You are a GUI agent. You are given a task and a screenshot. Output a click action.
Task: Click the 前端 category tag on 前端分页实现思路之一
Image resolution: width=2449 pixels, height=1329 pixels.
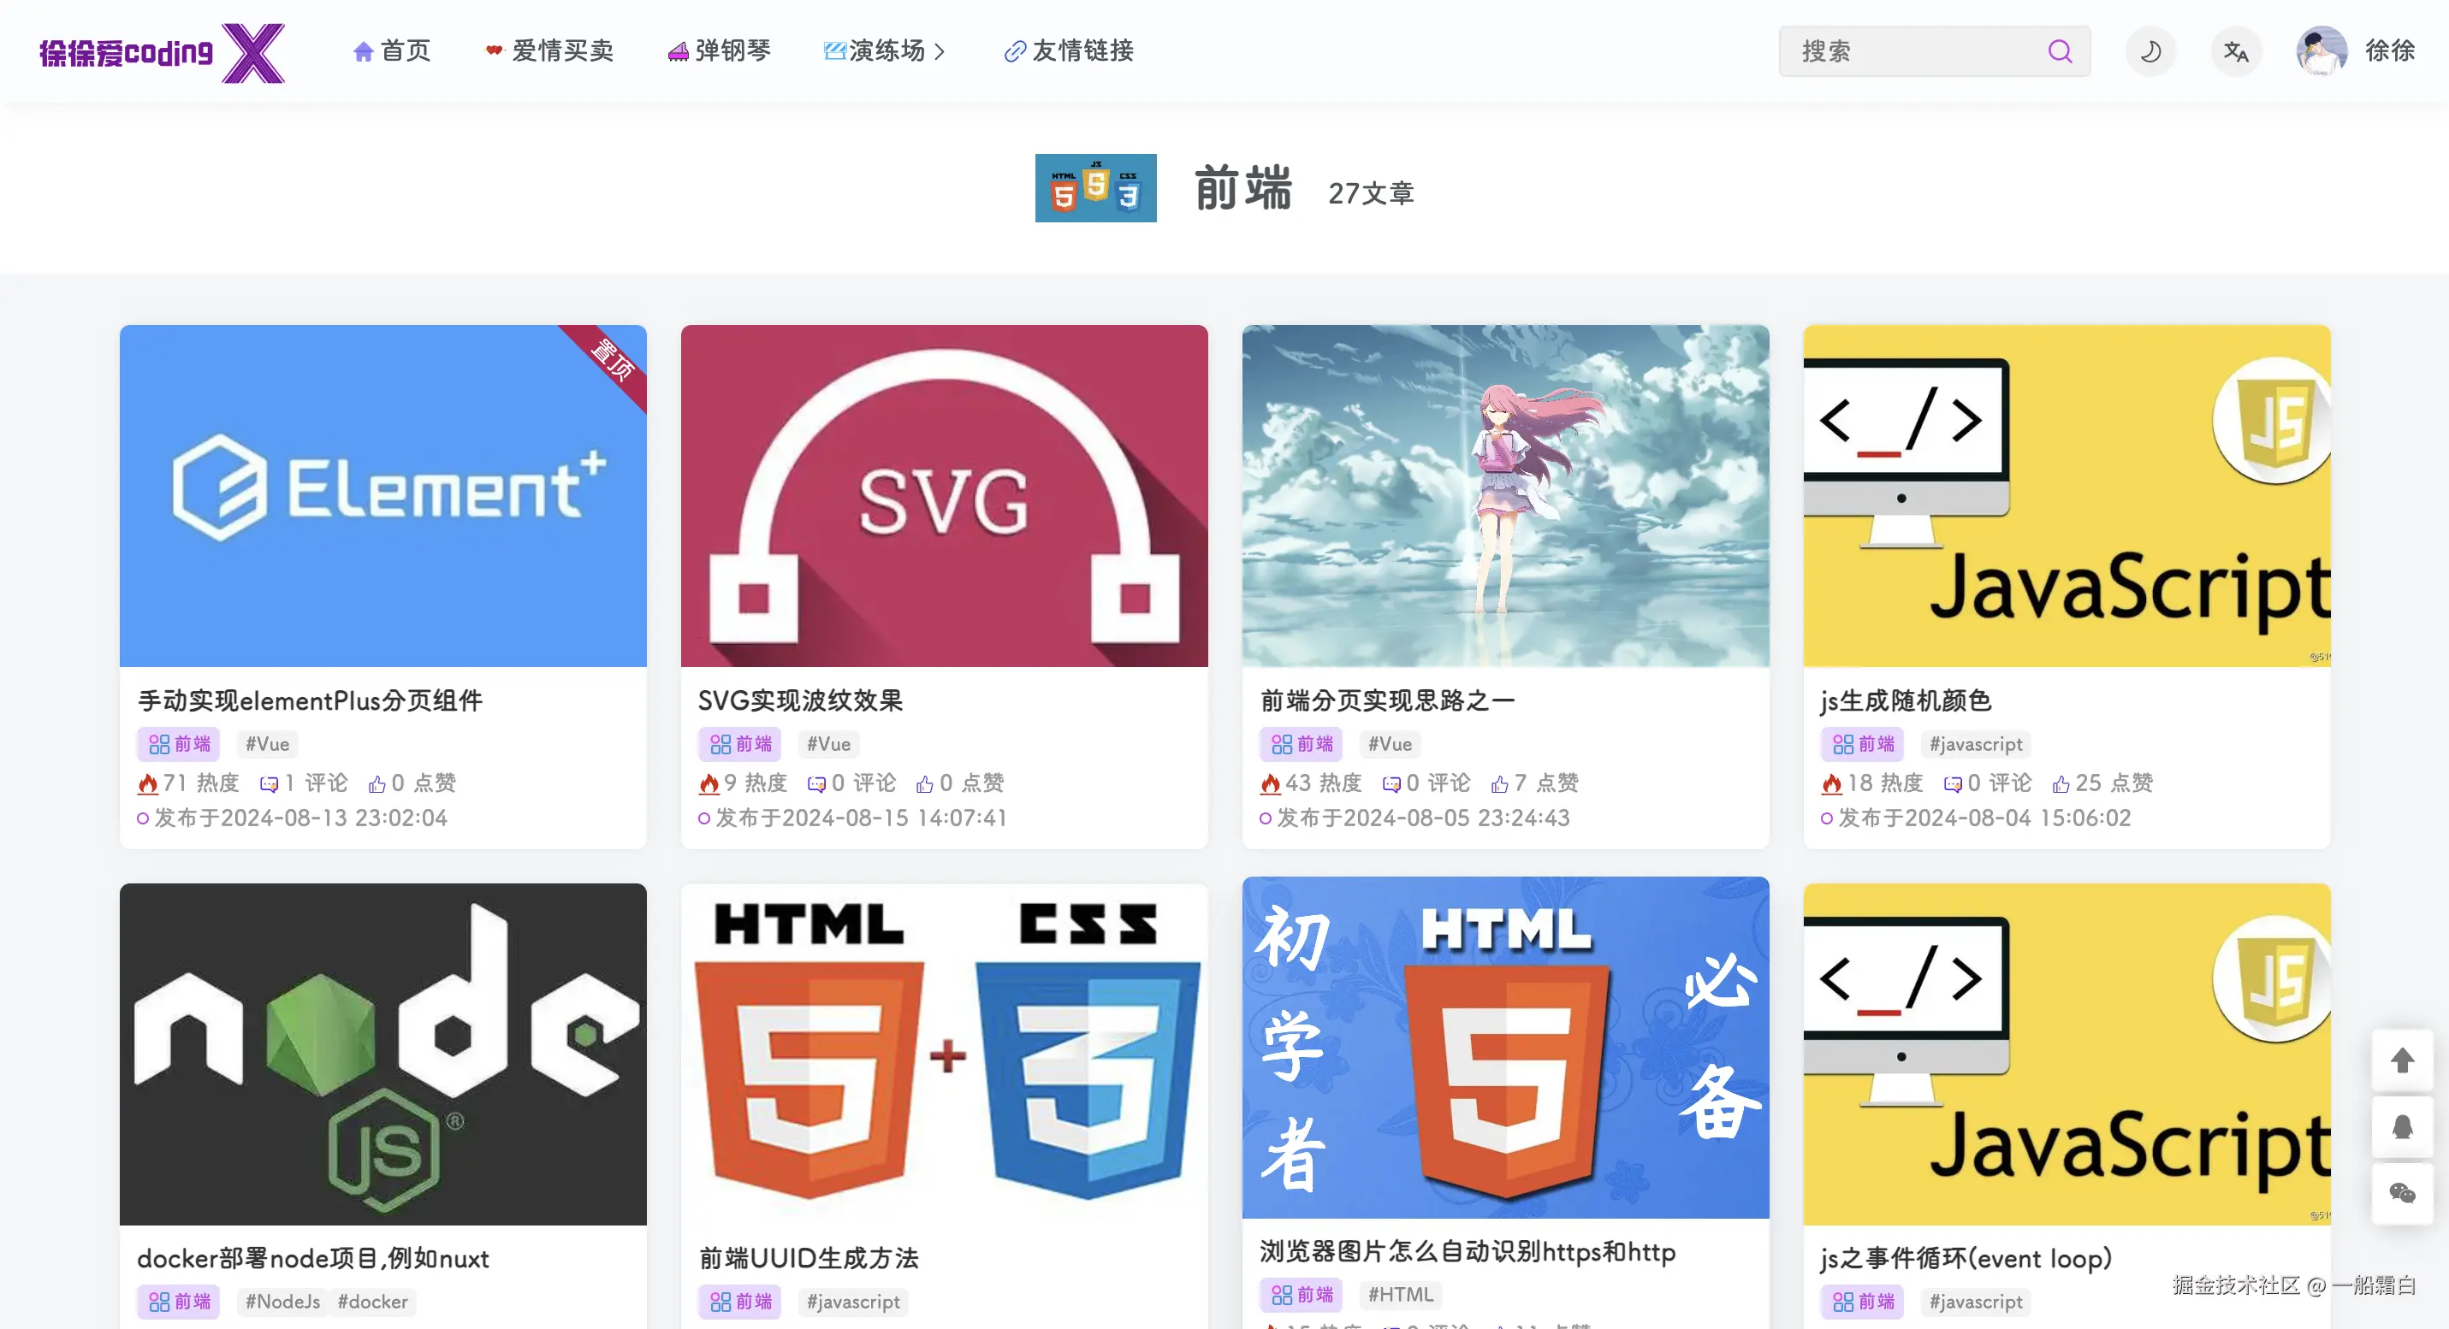pyautogui.click(x=1302, y=745)
